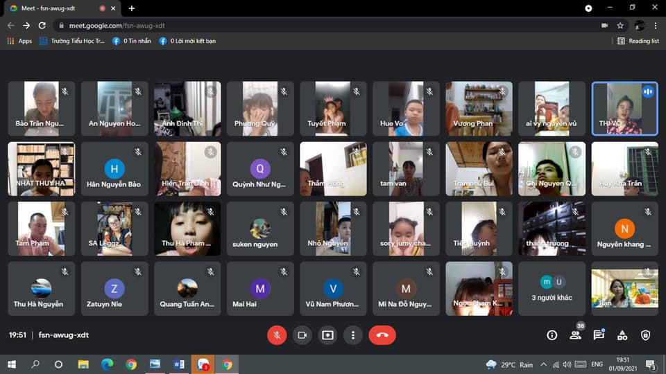Select Mai Hai participant tile
Screen dimensions: 666x374
tap(260, 288)
